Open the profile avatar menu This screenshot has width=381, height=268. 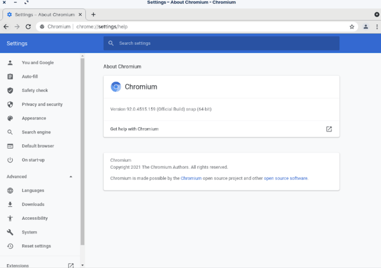coord(366,27)
